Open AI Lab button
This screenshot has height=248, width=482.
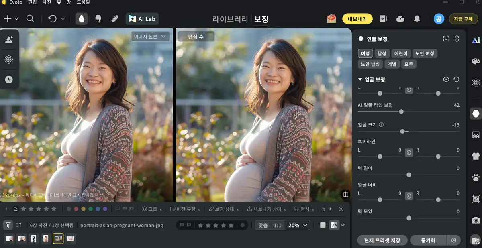pyautogui.click(x=142, y=19)
